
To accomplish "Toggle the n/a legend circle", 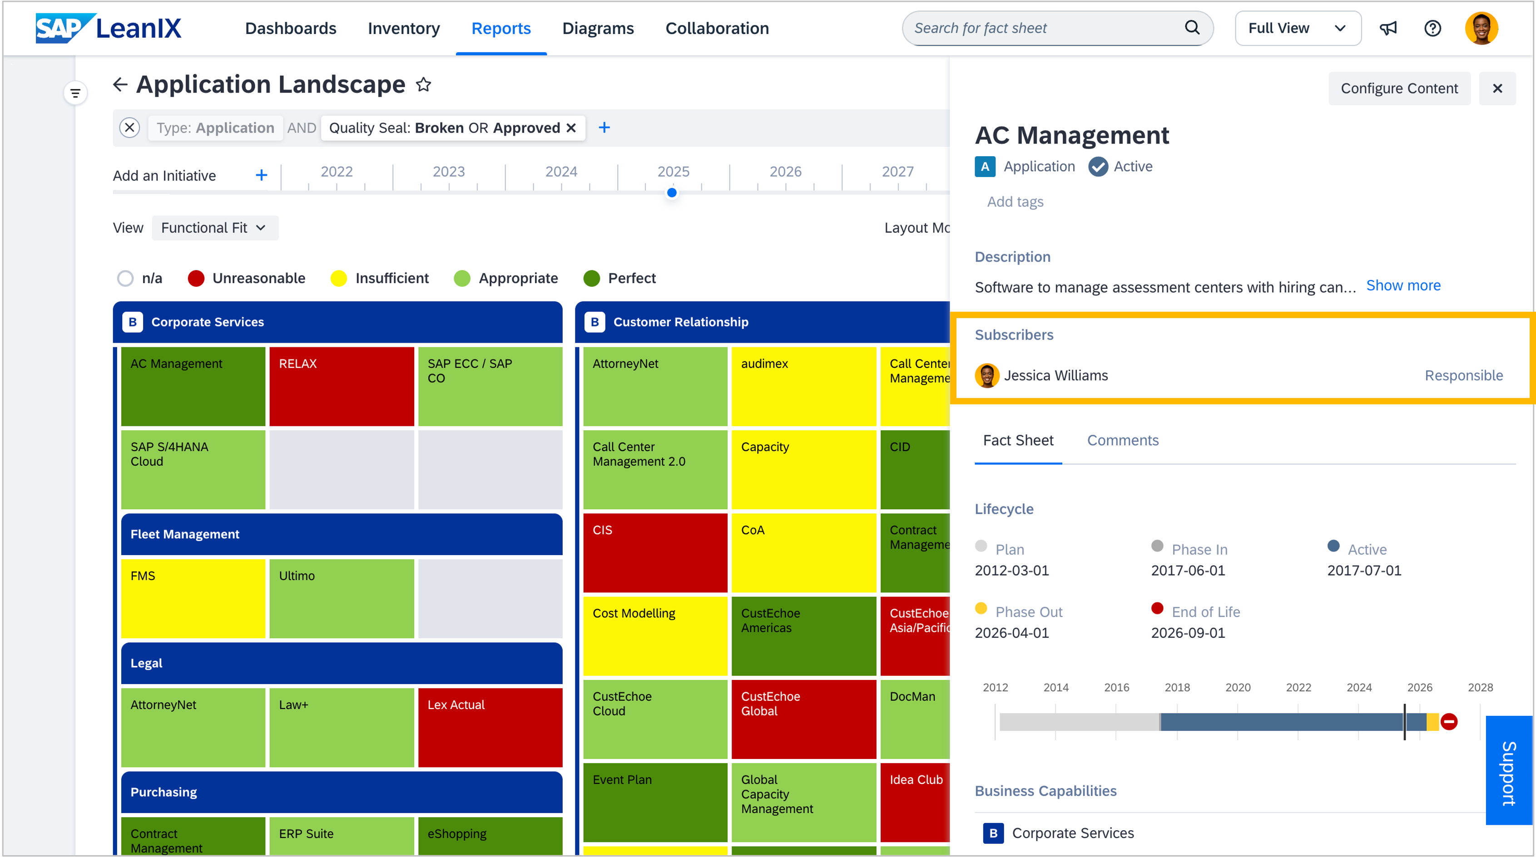I will point(125,278).
